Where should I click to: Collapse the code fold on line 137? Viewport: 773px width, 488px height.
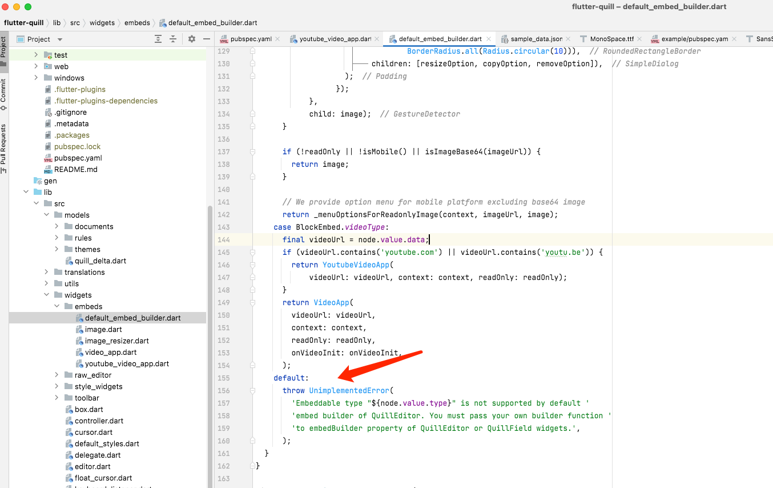(252, 151)
